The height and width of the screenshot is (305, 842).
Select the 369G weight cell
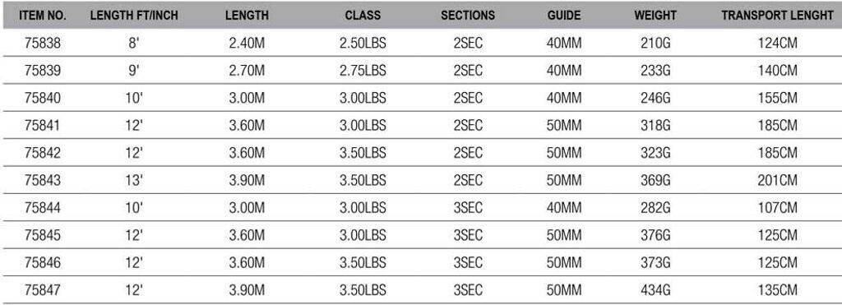pos(655,180)
